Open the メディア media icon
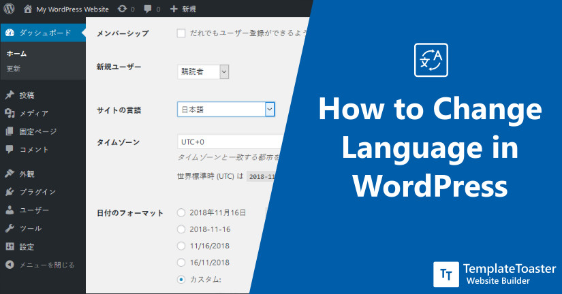 [10, 114]
